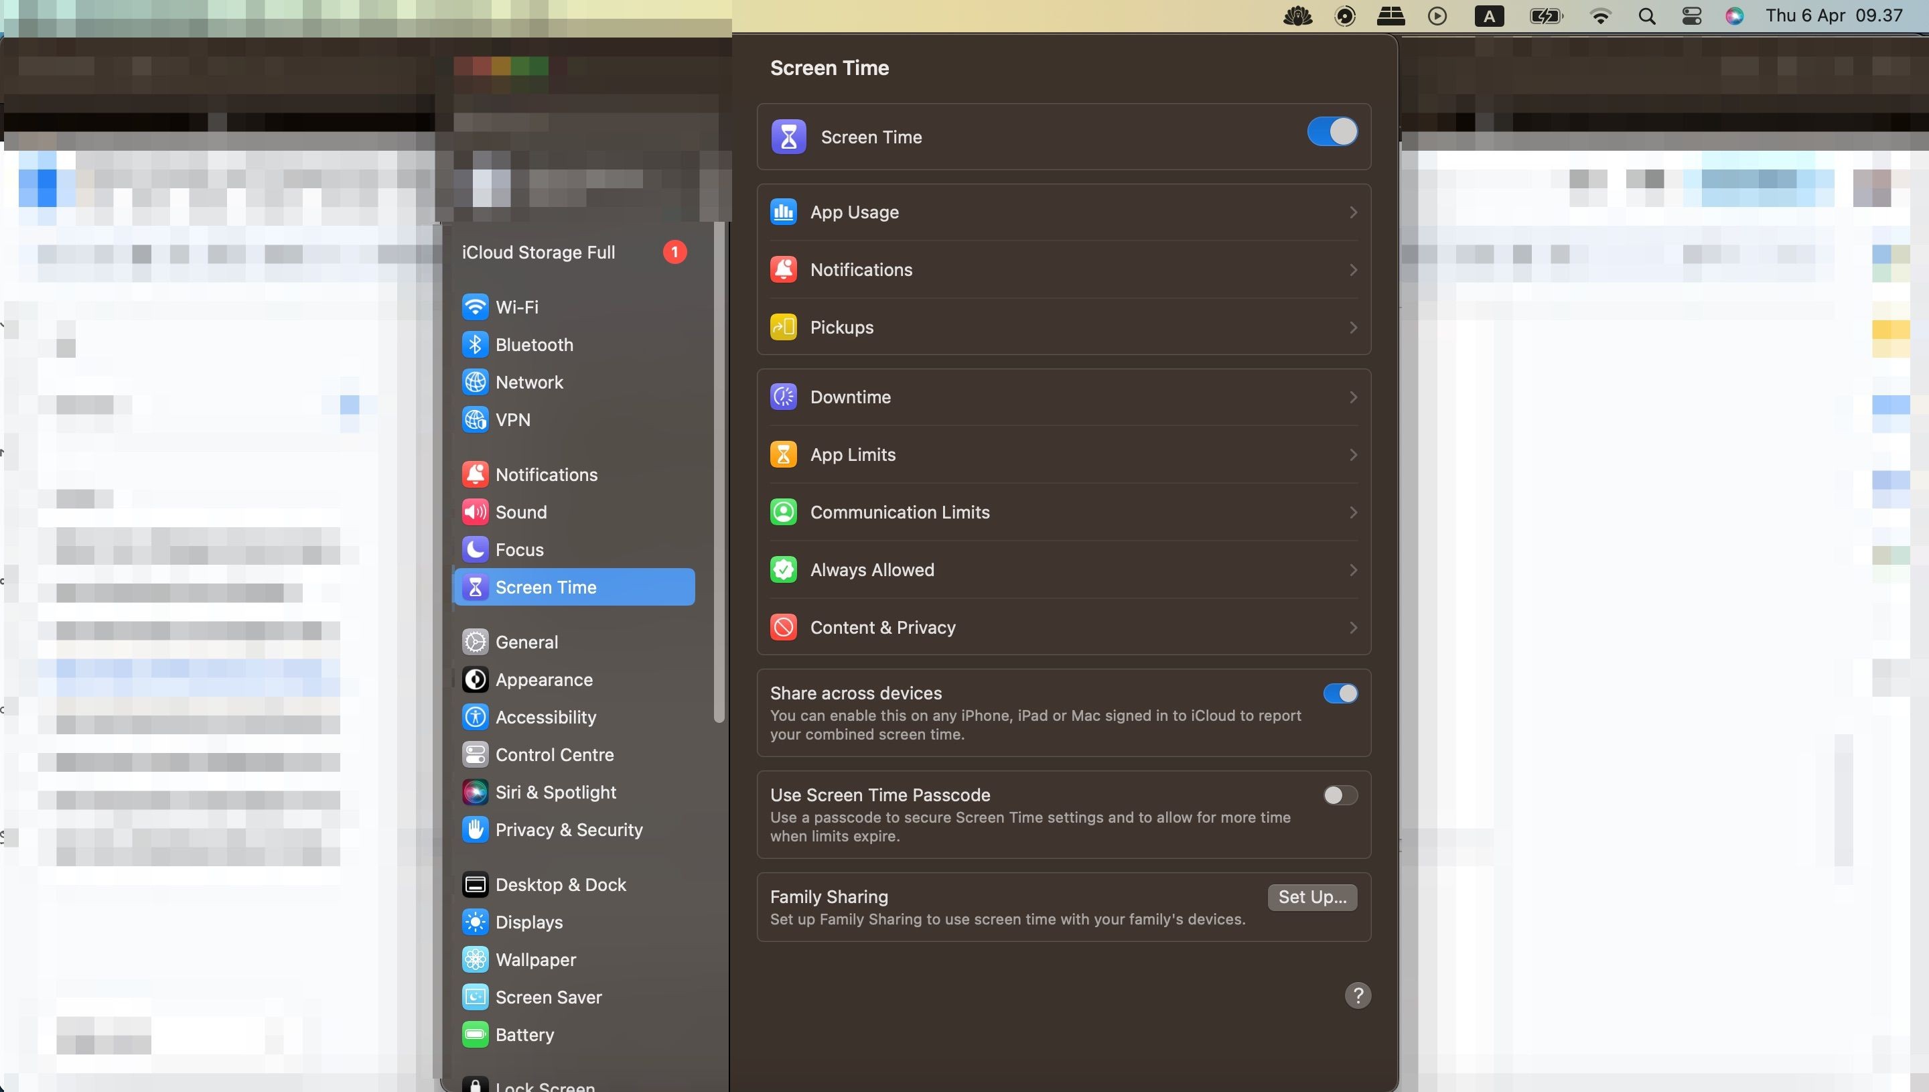Viewport: 1929px width, 1092px height.
Task: Open Privacy & Security in sidebar
Action: pyautogui.click(x=574, y=829)
